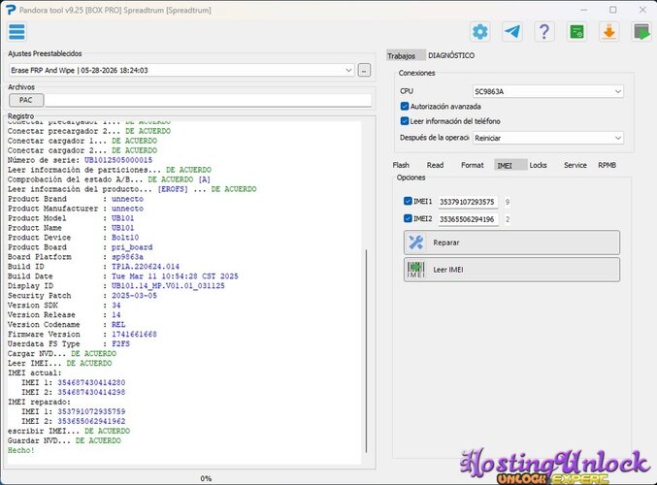Click serial number UB1012505000015 in log

tap(118, 160)
